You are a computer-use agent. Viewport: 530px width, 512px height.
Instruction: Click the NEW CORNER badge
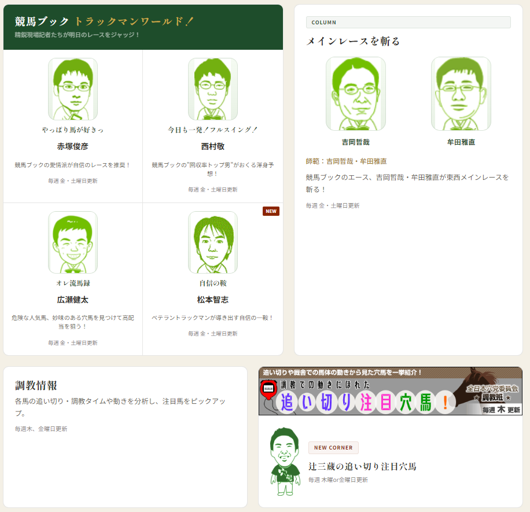coord(333,447)
